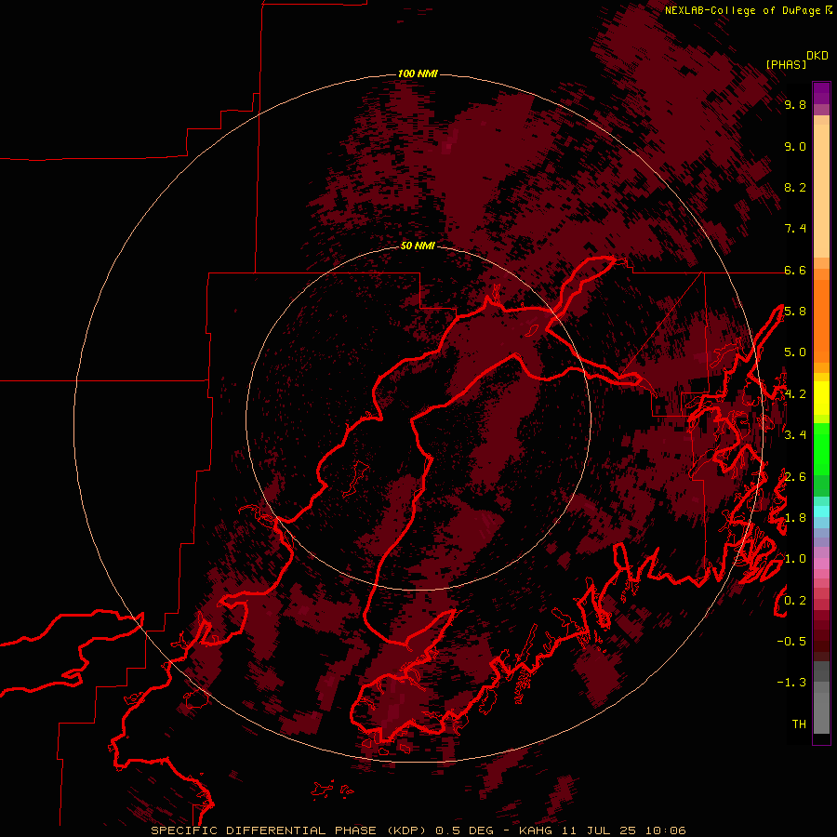Click the 7.4 legend value
Image resolution: width=837 pixels, height=837 pixels.
pos(795,229)
